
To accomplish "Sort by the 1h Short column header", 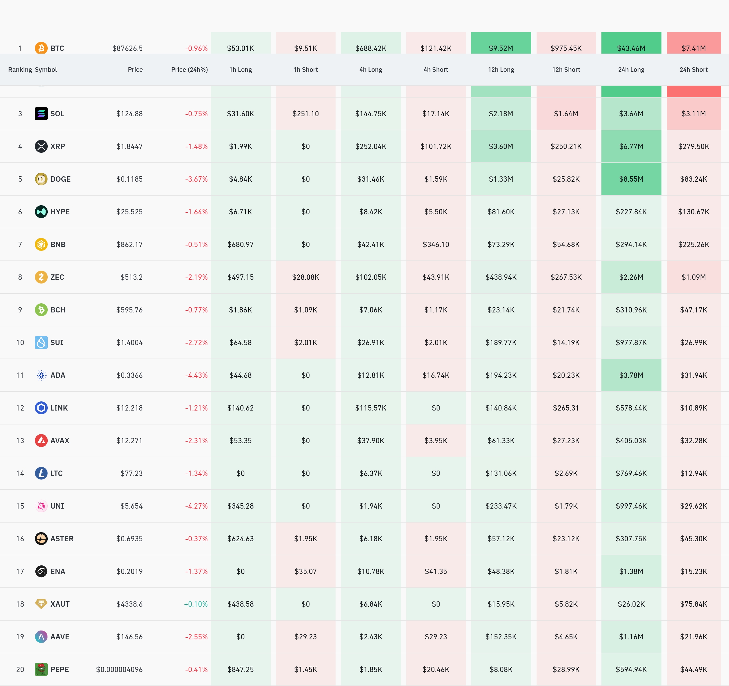I will click(x=305, y=70).
